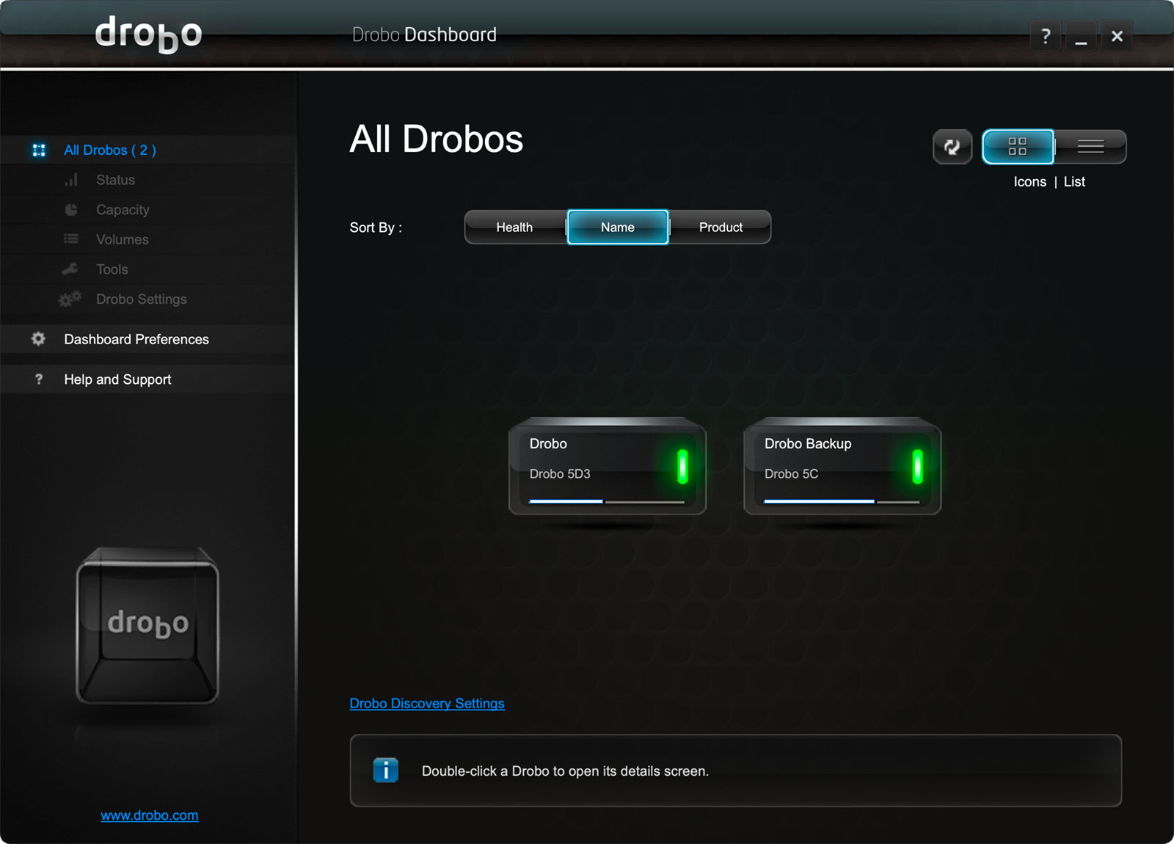Open the Capacity sidebar item

point(123,210)
